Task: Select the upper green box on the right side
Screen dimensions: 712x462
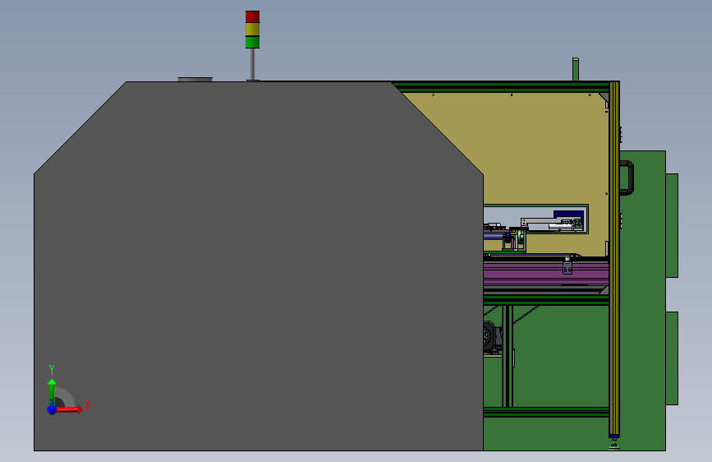Action: (672, 225)
